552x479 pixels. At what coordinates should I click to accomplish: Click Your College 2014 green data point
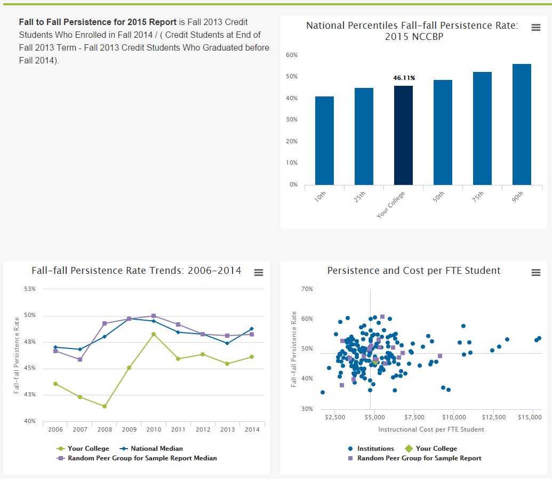point(252,357)
